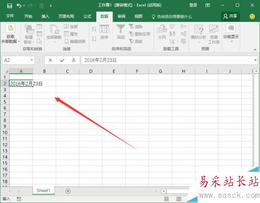Click cell A2 containing 2016年2月23日
This screenshot has height=203, width=260.
pyautogui.click(x=21, y=83)
